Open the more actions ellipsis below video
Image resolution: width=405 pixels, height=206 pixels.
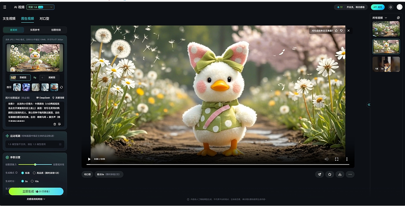coord(350,174)
